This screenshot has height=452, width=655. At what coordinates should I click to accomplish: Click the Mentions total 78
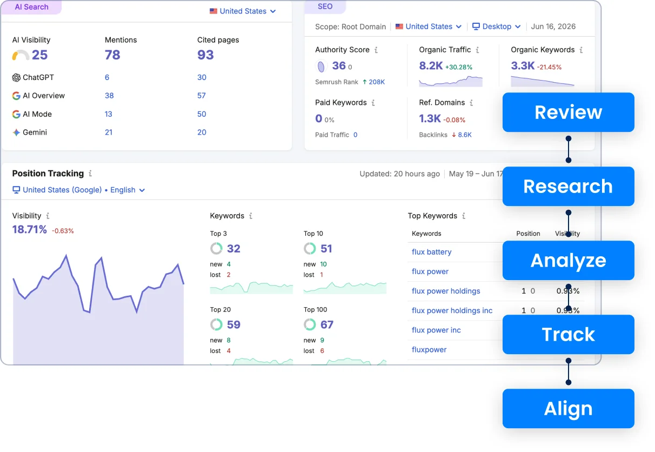pos(112,55)
